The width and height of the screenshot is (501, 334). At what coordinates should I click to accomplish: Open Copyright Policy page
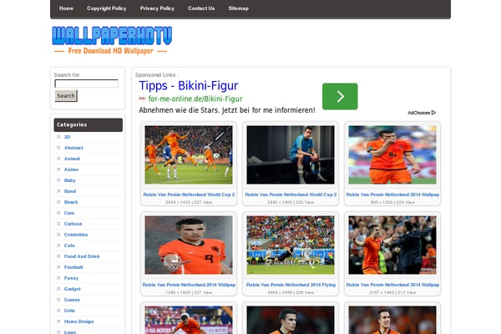(106, 8)
